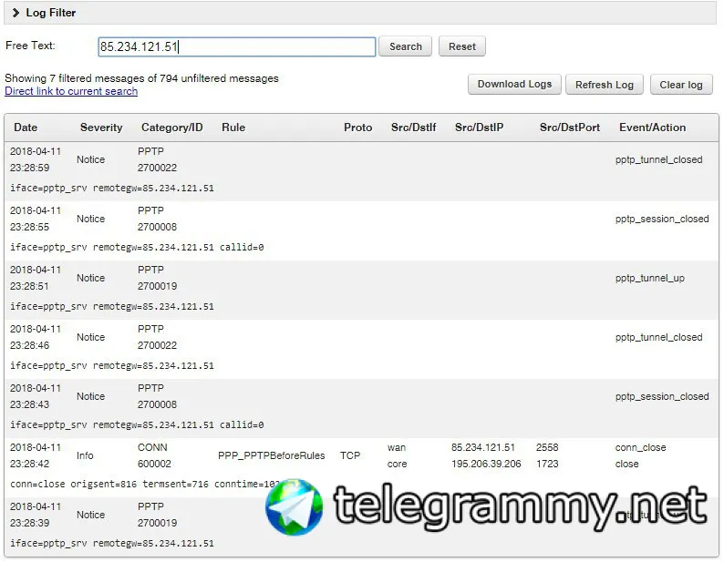Click pptp_tunnel_closed event at 23:28:59
Image resolution: width=724 pixels, height=562 pixels.
[658, 159]
